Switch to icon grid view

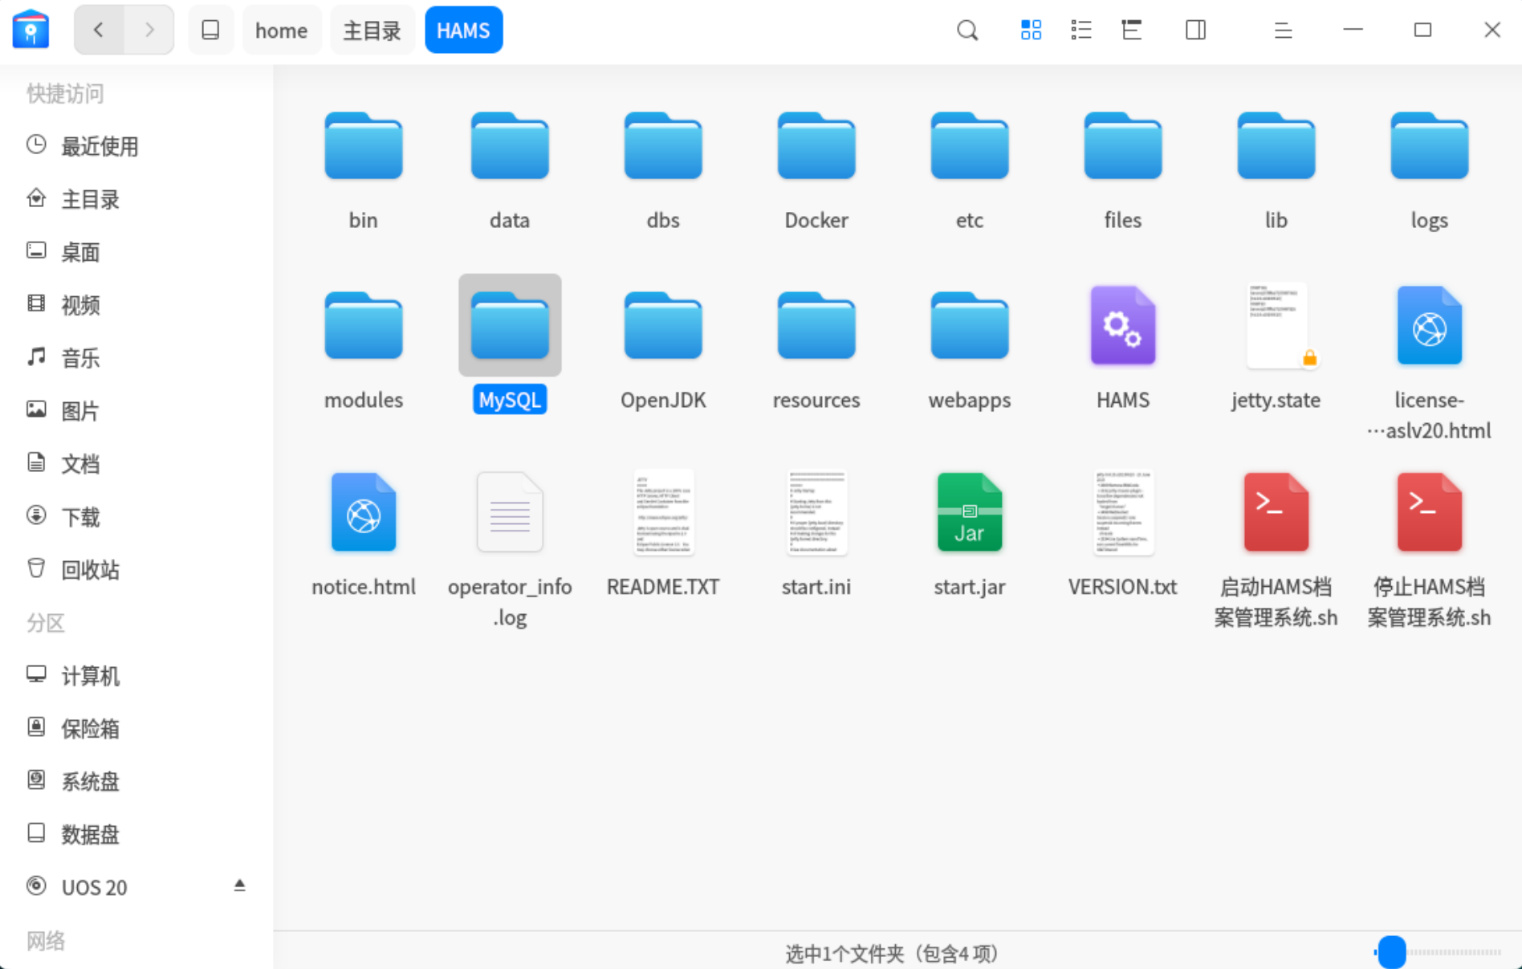coord(1031,31)
